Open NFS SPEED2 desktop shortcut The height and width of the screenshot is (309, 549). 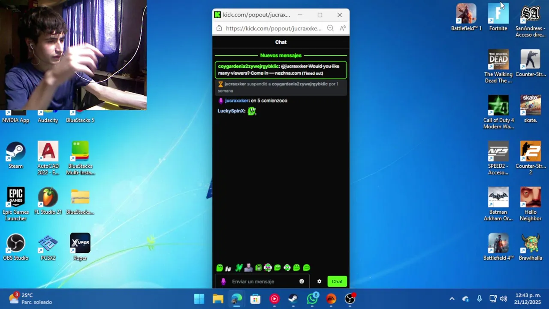click(498, 158)
